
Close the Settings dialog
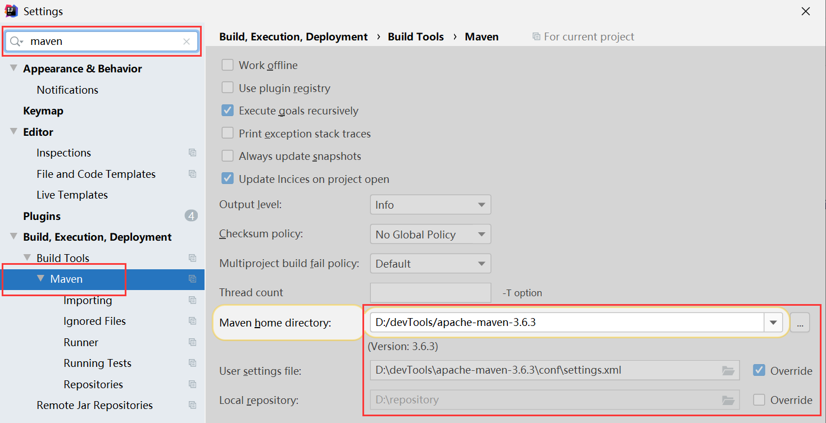click(806, 11)
